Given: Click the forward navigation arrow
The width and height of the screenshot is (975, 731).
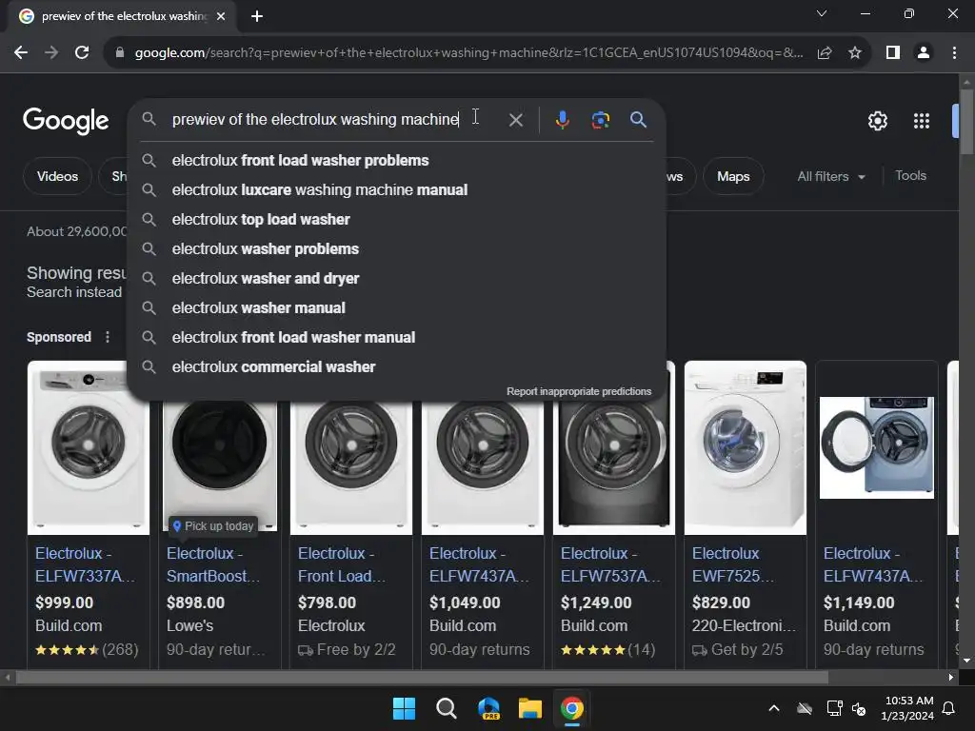Looking at the screenshot, I should point(51,53).
